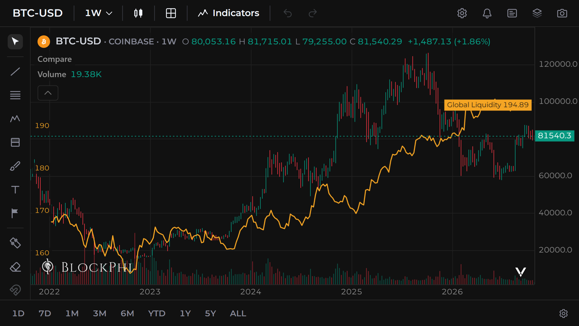
Task: Click the 81540.3 current price tag
Action: pyautogui.click(x=555, y=136)
